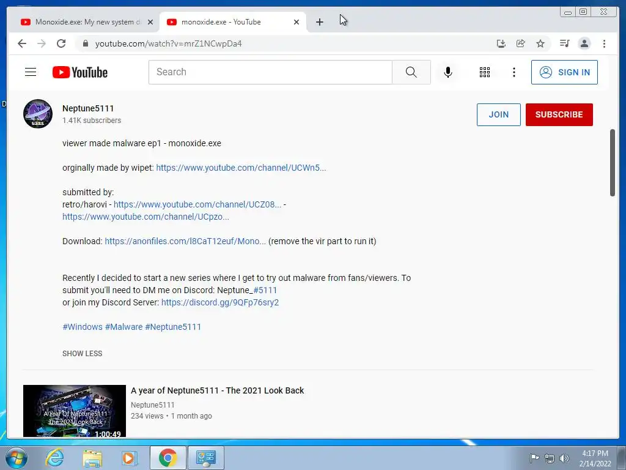Click the install/download page icon in address bar
This screenshot has height=470, width=626.
click(501, 43)
